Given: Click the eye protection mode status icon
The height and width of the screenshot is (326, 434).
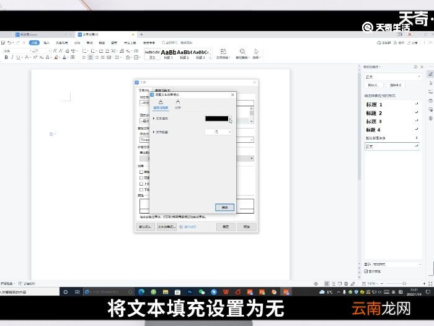Looking at the screenshot, I should coord(316,284).
